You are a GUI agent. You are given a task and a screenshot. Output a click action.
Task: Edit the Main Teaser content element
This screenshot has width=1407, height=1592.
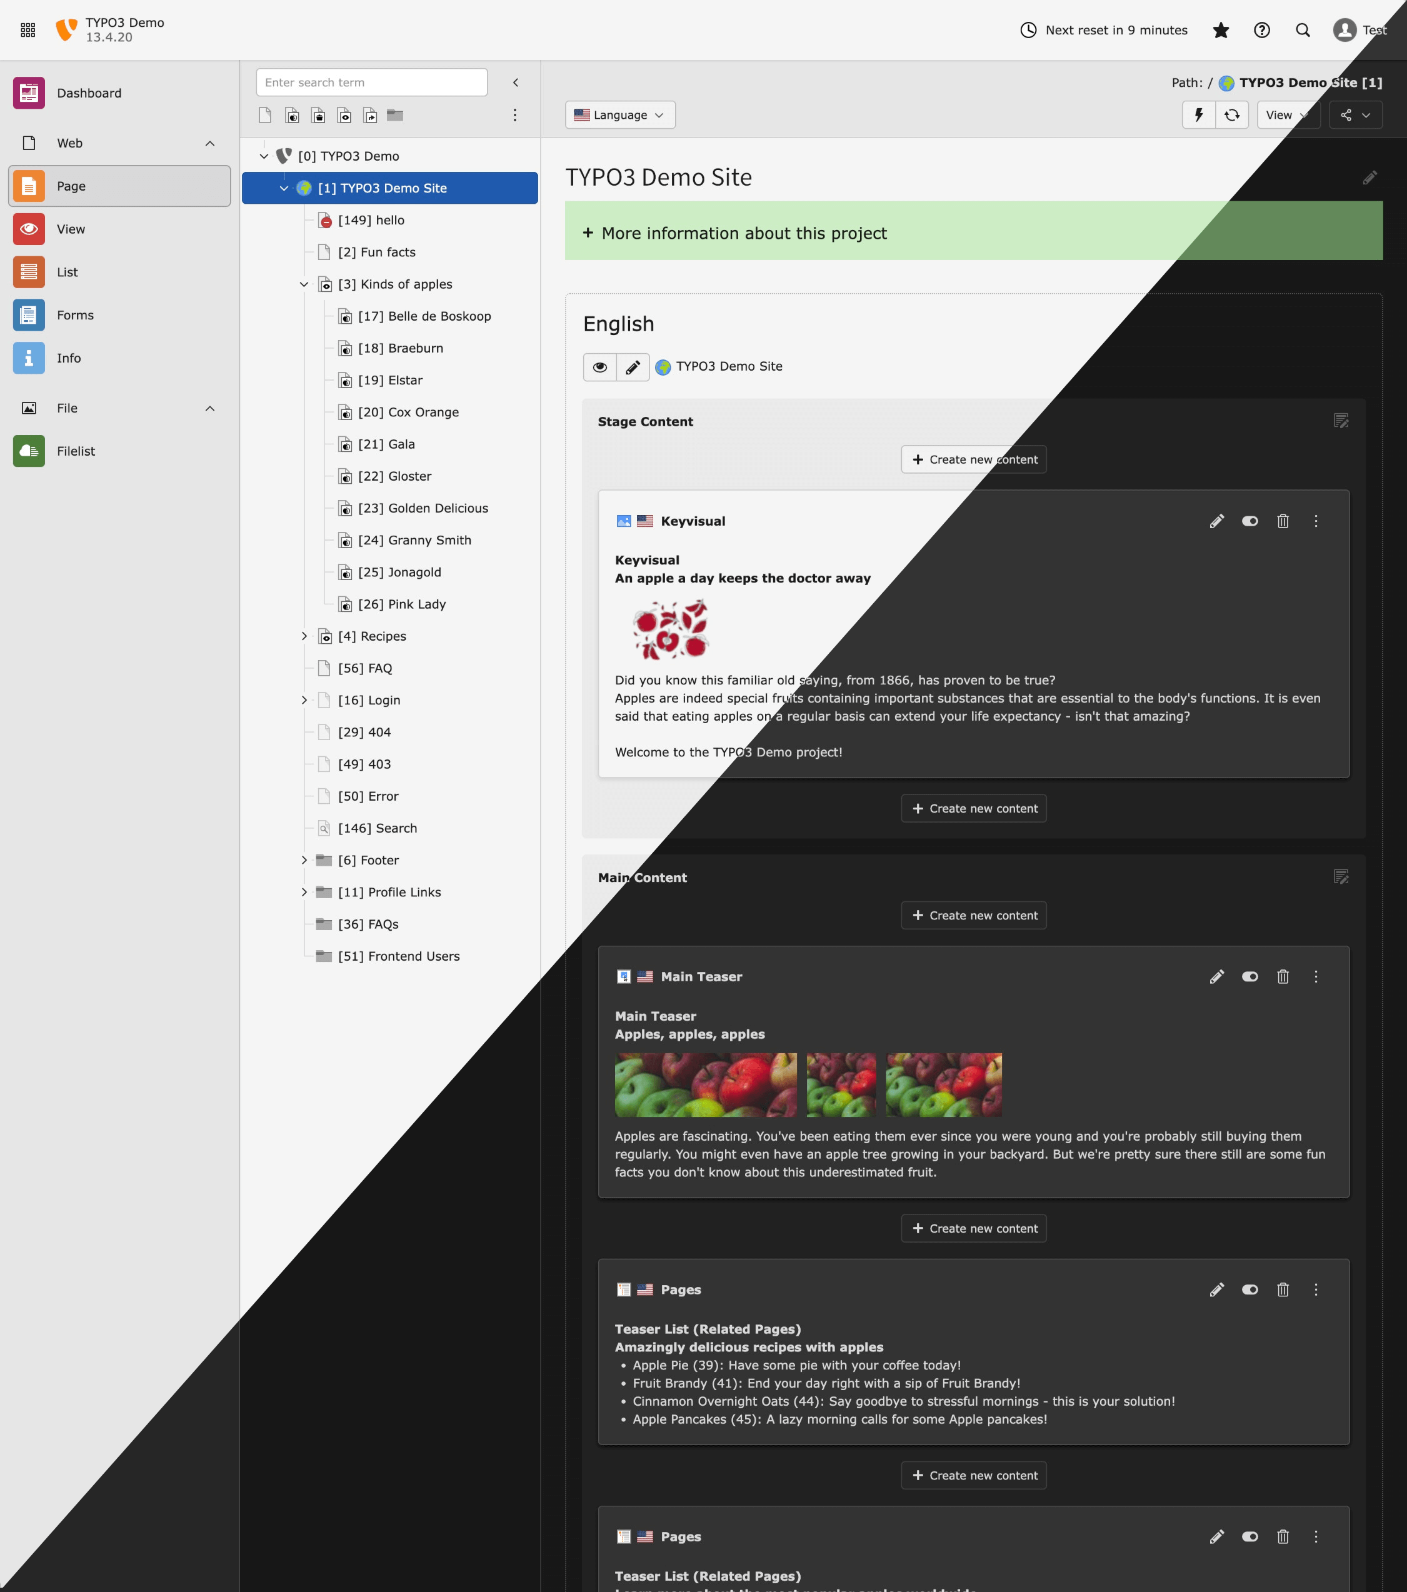click(x=1216, y=977)
